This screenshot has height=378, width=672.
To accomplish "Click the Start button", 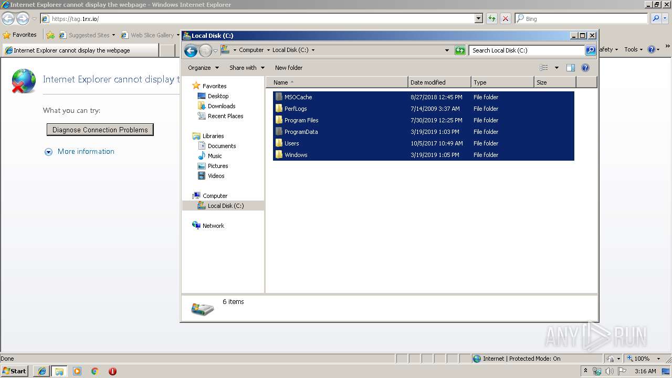I will 14,371.
